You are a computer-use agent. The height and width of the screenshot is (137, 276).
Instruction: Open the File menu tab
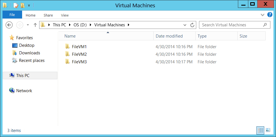[x=12, y=15]
